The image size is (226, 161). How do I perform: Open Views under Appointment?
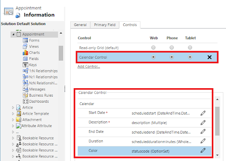pyautogui.click(x=34, y=46)
